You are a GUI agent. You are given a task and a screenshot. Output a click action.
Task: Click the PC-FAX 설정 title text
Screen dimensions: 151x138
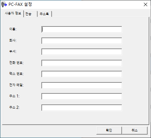[x=20, y=4]
